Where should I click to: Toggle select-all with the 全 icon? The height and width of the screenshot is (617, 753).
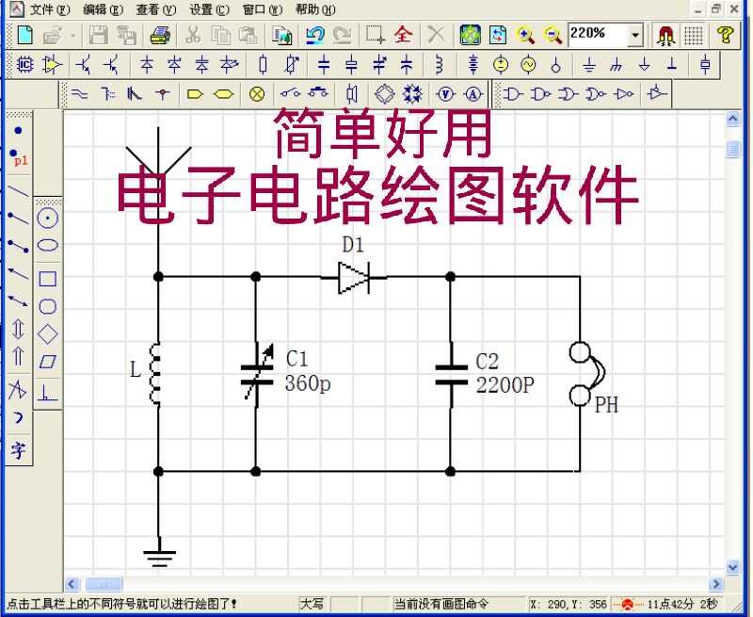coord(402,35)
